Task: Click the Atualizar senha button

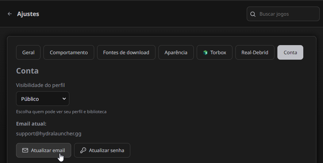Action: click(x=102, y=150)
